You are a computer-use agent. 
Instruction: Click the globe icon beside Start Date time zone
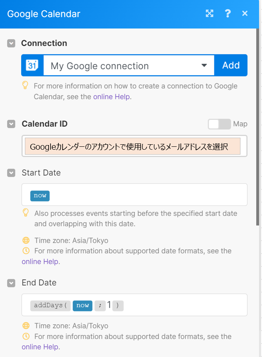(x=26, y=240)
